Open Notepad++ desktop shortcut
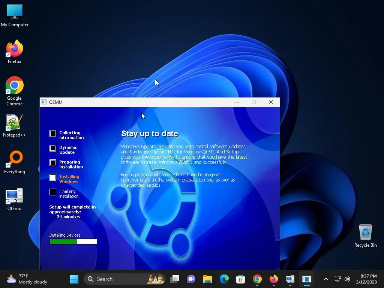 [15, 125]
